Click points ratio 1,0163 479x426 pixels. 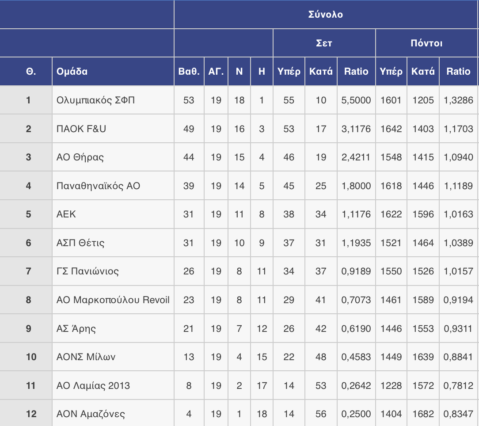click(x=458, y=214)
